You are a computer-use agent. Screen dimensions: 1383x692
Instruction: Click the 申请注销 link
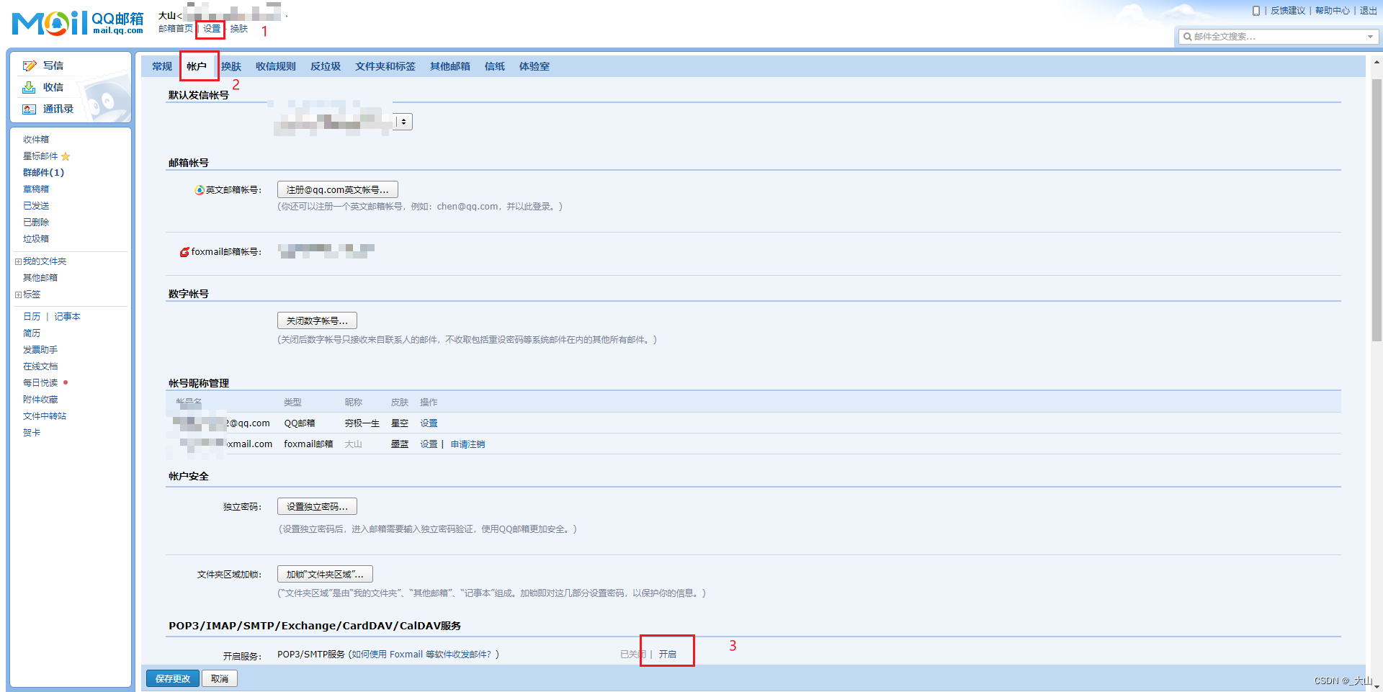tap(467, 444)
